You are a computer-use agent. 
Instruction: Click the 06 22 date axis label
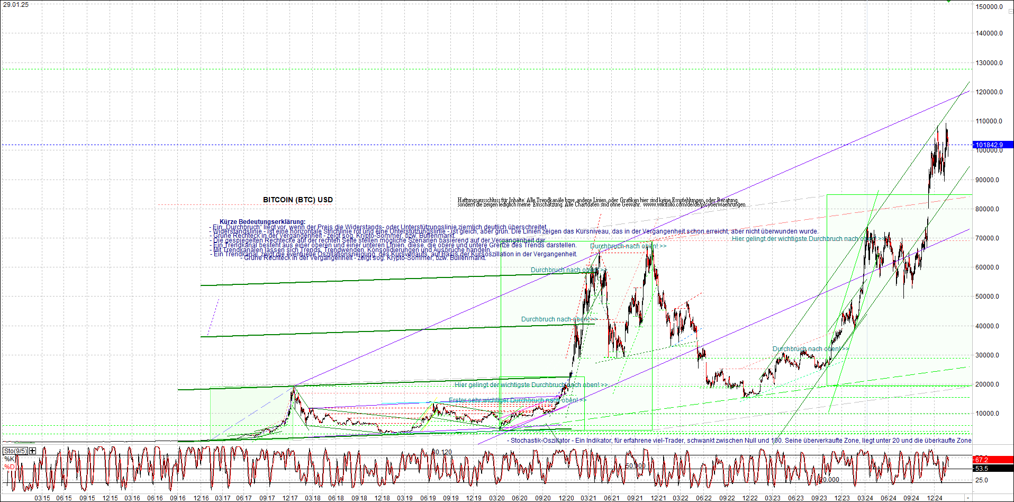click(703, 498)
